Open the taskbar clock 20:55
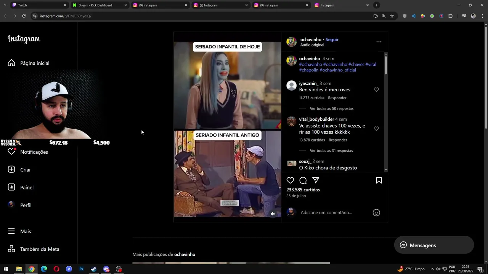 [x=465, y=269]
